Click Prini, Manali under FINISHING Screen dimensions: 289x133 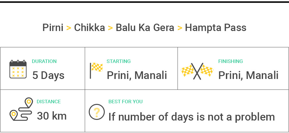248,75
